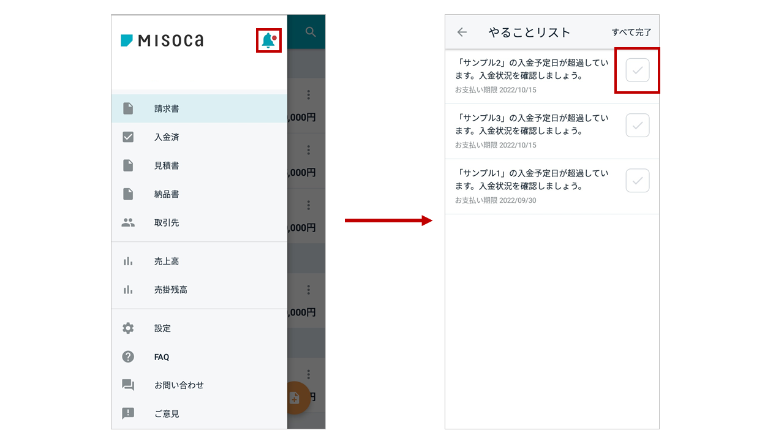784x441 pixels.
Task: Go back using the arrow icon
Action: [462, 32]
